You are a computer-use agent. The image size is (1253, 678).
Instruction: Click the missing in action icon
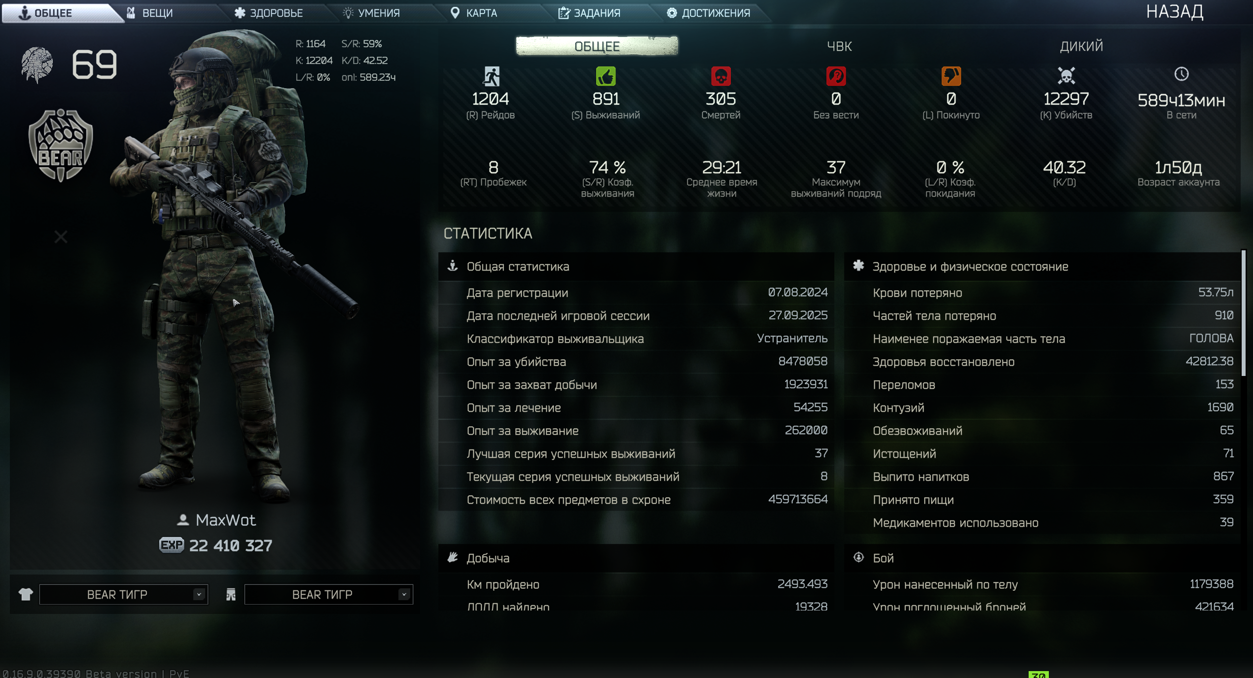point(836,76)
